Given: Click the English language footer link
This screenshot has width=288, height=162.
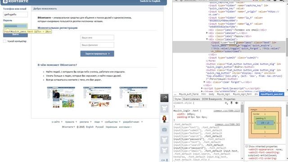Looking at the screenshot, I should [90, 127].
